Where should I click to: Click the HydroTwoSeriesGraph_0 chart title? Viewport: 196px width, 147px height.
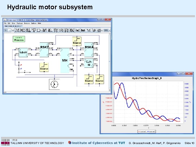click(147, 78)
